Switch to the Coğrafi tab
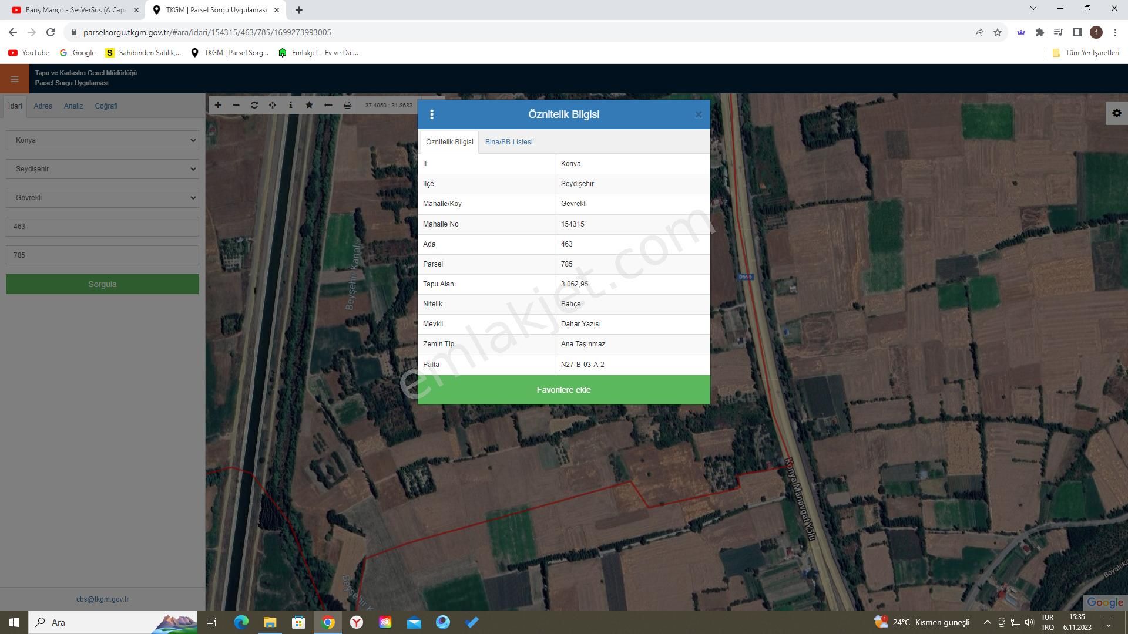1128x634 pixels. (x=106, y=106)
